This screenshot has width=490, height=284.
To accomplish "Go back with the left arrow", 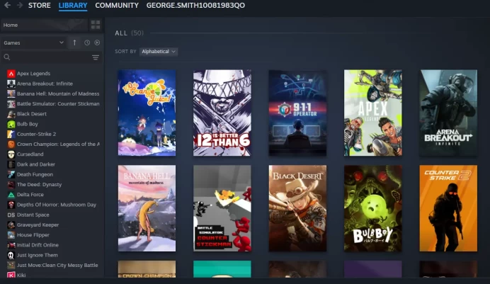I will tap(7, 5).
